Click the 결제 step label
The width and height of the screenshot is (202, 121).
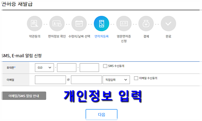coord(146,36)
